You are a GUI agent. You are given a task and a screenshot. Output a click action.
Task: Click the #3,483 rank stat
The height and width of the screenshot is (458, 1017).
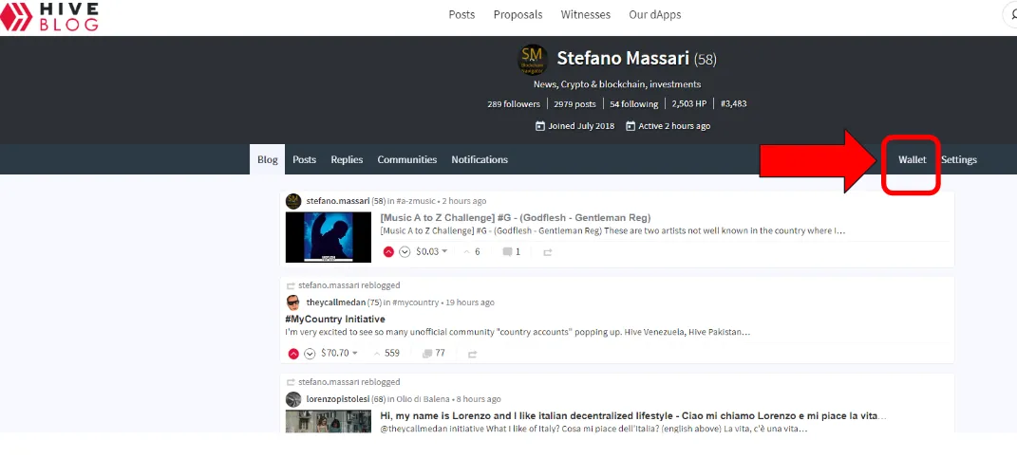coord(734,103)
